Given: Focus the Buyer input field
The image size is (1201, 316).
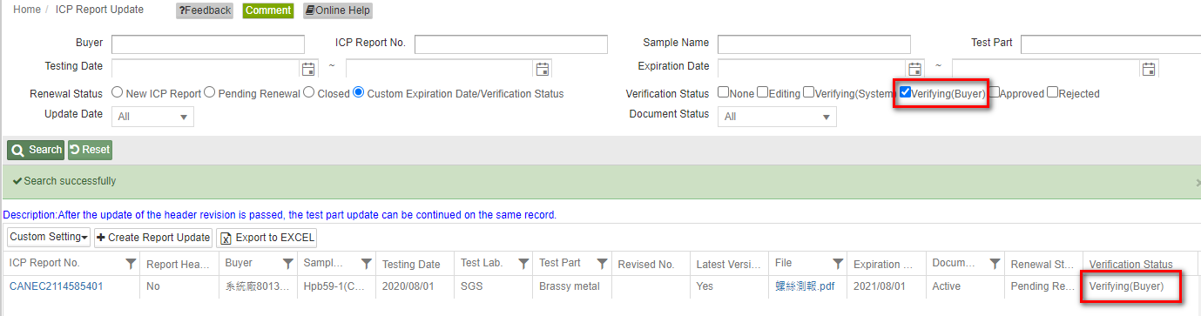Looking at the screenshot, I should point(208,44).
